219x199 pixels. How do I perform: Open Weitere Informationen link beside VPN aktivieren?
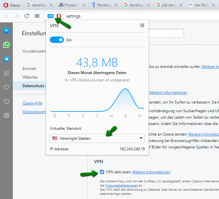click(x=151, y=172)
